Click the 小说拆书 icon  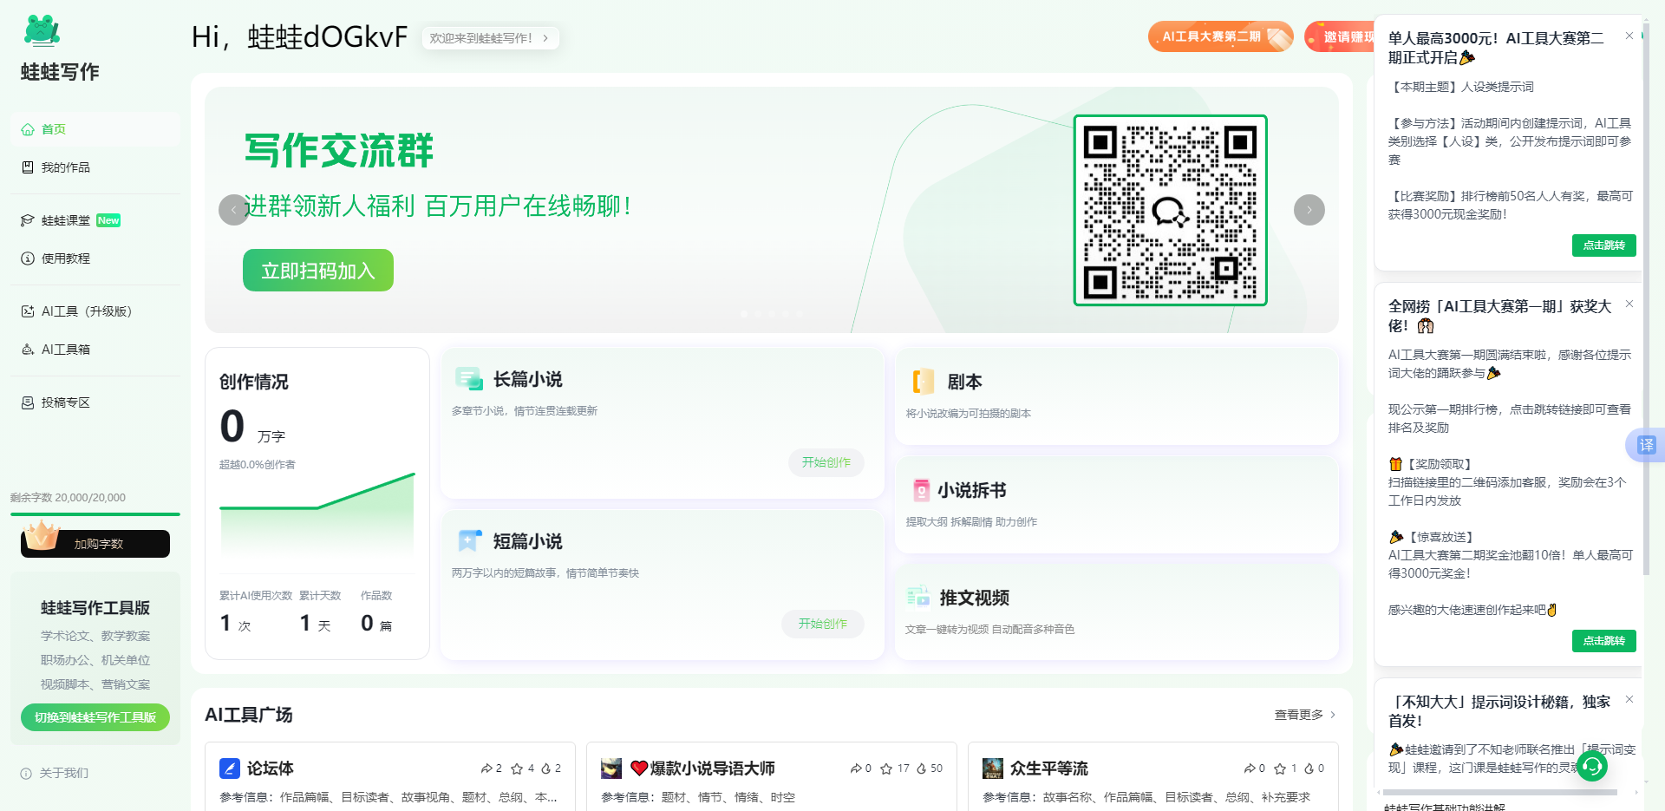(x=921, y=490)
